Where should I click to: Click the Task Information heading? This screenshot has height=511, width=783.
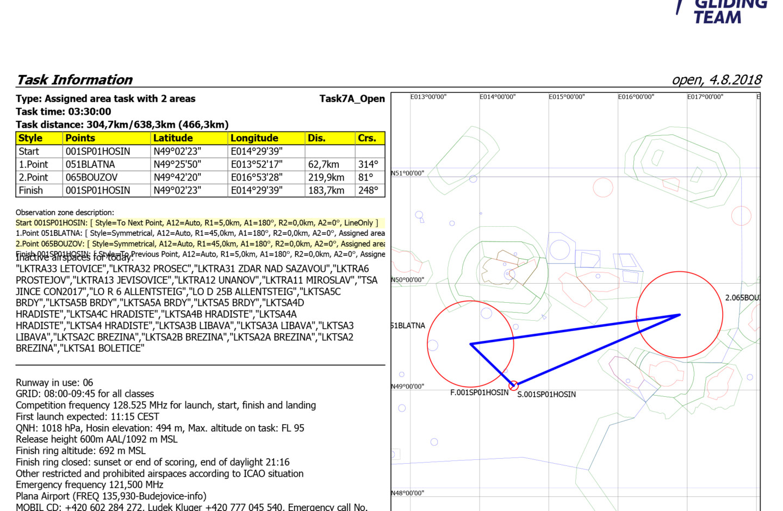click(74, 80)
